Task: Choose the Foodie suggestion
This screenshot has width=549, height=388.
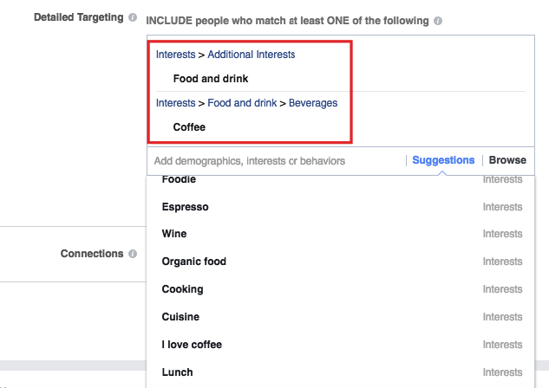Action: [x=341, y=180]
